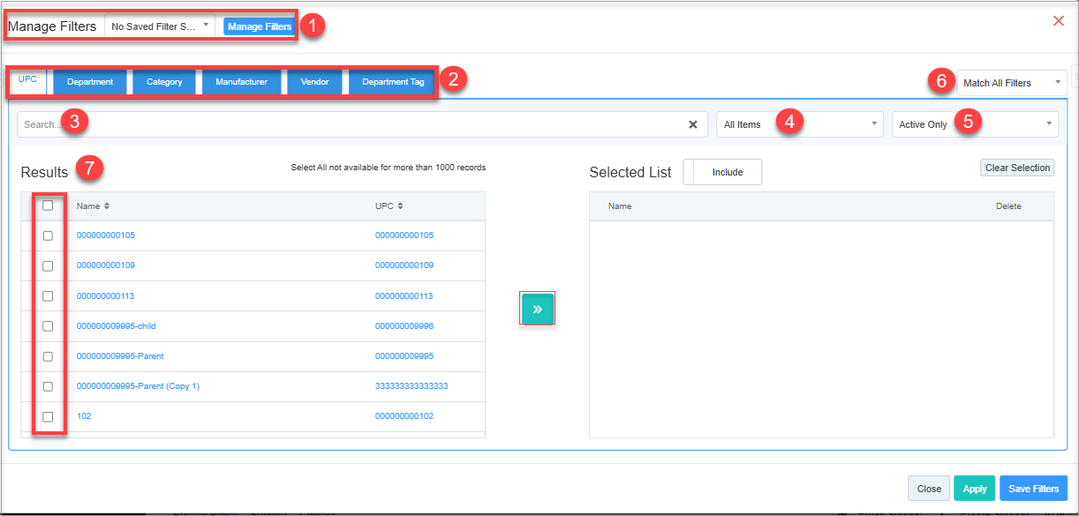Clear the search field with the X icon

693,124
